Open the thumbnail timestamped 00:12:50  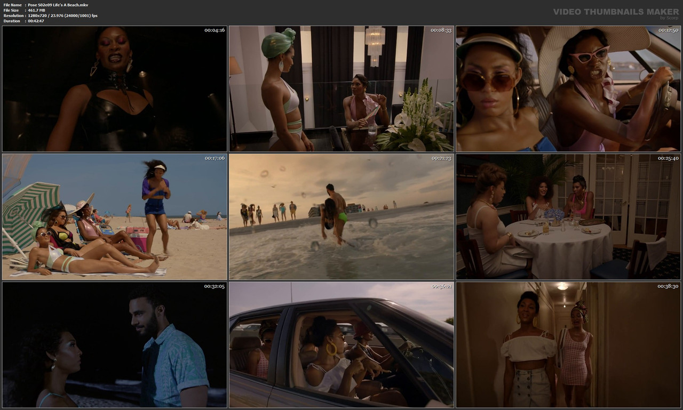[568, 89]
